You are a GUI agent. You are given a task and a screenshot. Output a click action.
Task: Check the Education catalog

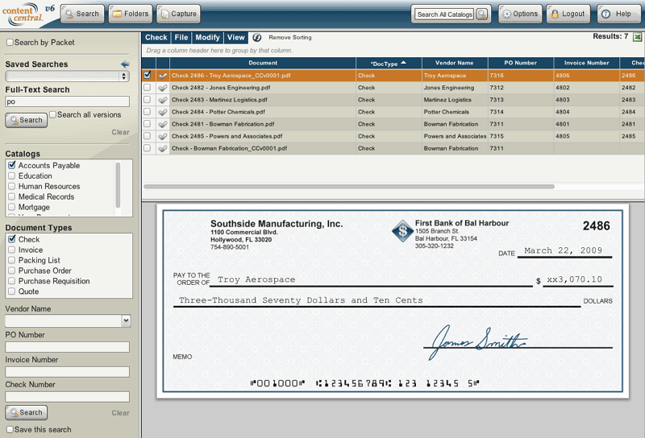point(11,176)
